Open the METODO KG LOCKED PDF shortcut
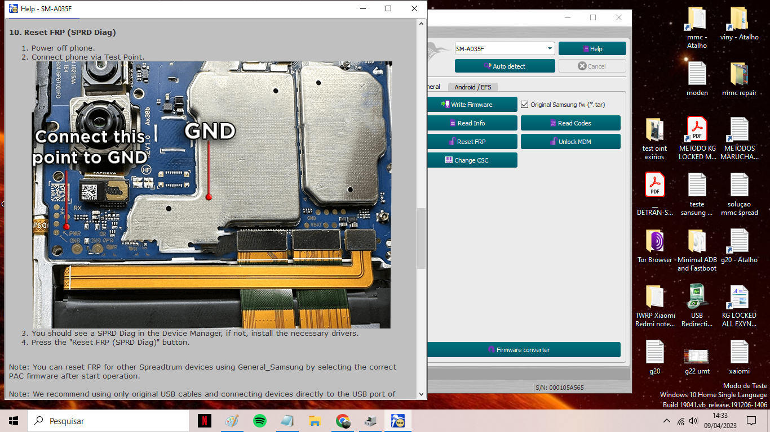 tap(697, 138)
